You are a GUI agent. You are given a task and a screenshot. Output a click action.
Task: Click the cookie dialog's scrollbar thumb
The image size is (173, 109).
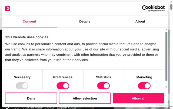coord(167,56)
